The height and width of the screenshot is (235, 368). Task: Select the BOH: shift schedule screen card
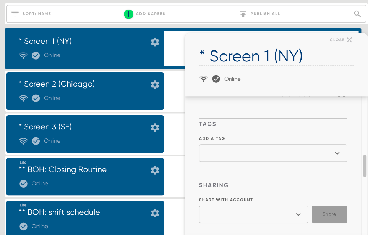85,218
